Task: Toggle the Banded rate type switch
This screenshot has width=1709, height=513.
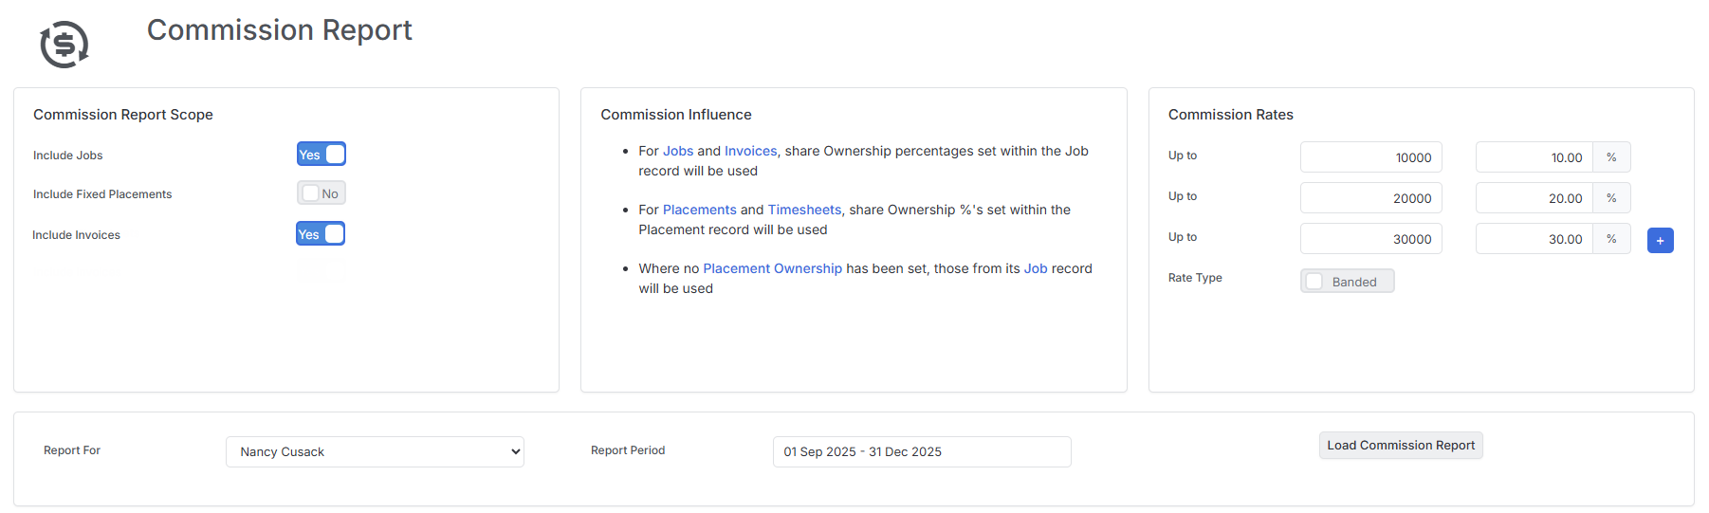Action: [1347, 282]
